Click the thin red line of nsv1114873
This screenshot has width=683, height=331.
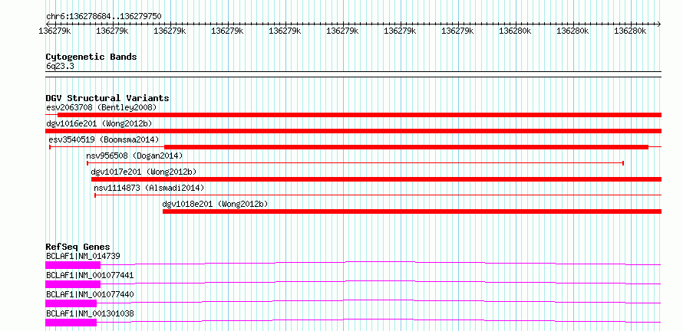tap(378, 195)
